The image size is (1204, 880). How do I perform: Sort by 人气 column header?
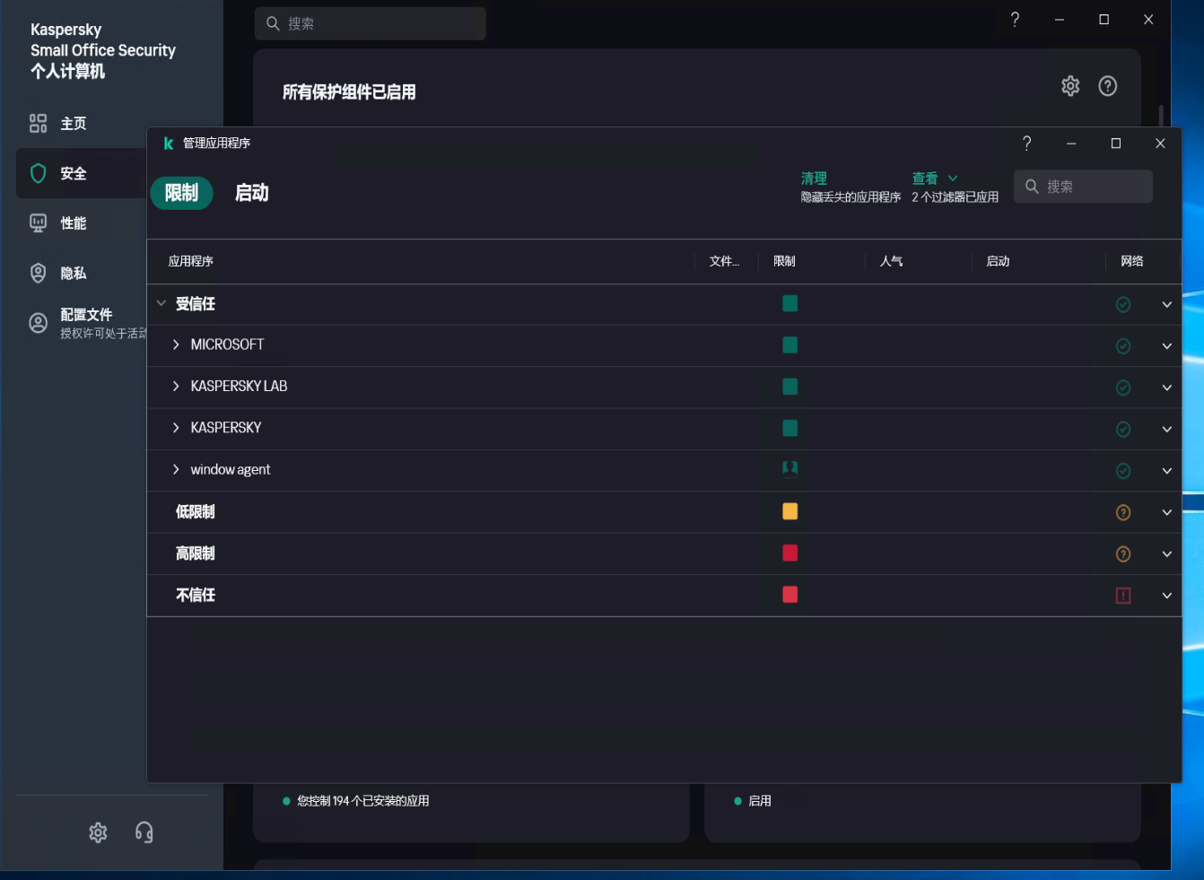[891, 261]
